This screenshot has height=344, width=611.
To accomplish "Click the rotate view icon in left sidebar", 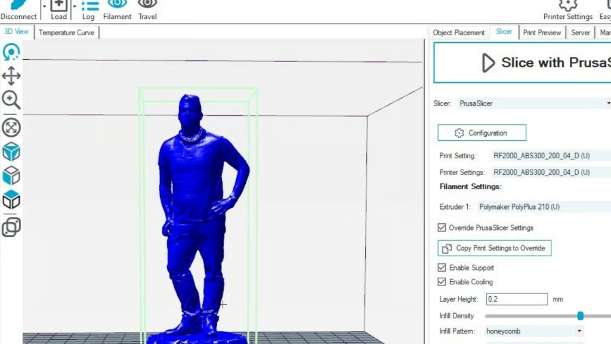I will pos(11,53).
